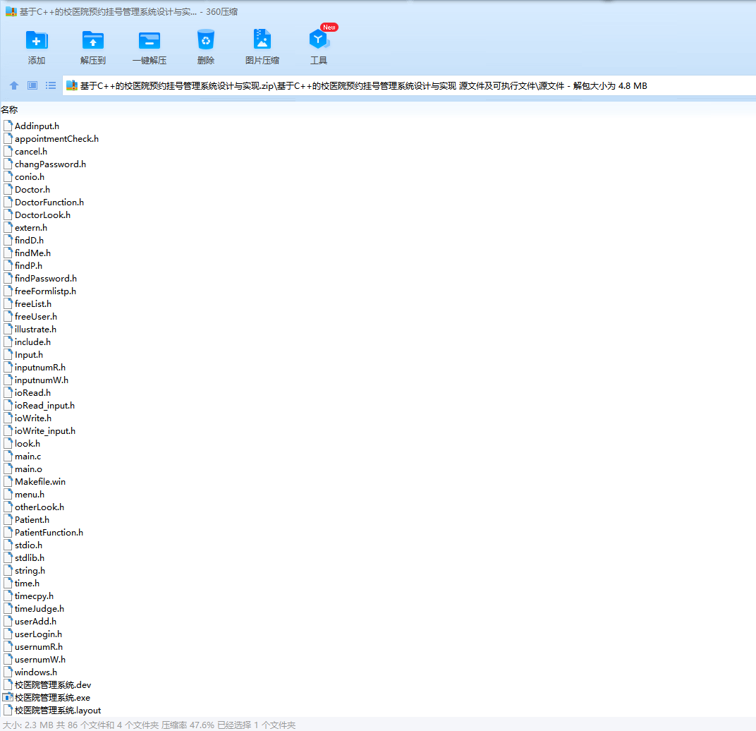This screenshot has width=756, height=731.
Task: Click the 删除 (Delete) trash icon
Action: [206, 40]
